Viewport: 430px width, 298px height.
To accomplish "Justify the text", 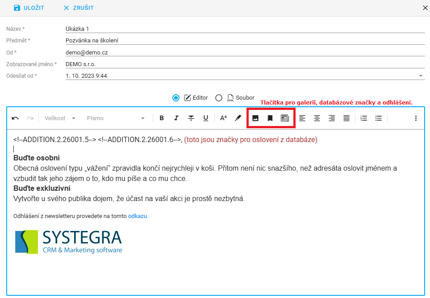I will click(x=347, y=118).
